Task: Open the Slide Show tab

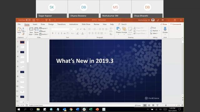Action: coord(86,24)
